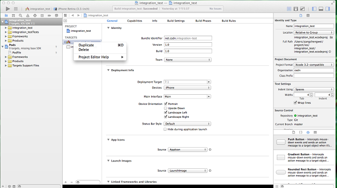Open the Devices dropdown showing iPhone
This screenshot has height=188, width=337.
187,88
